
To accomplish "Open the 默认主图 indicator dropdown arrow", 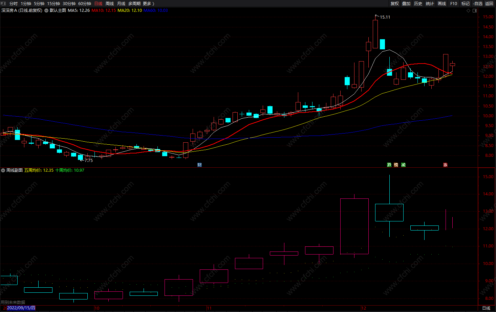I will coord(46,10).
